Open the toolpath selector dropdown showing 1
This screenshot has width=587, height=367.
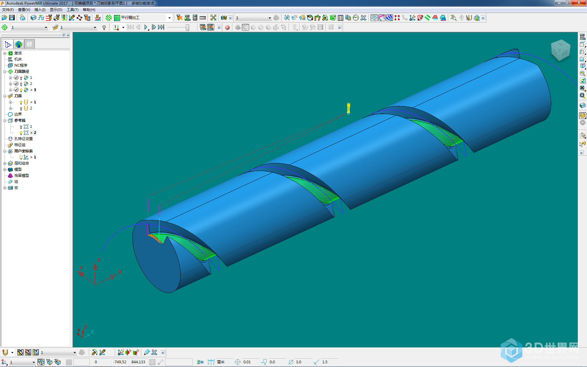46,28
